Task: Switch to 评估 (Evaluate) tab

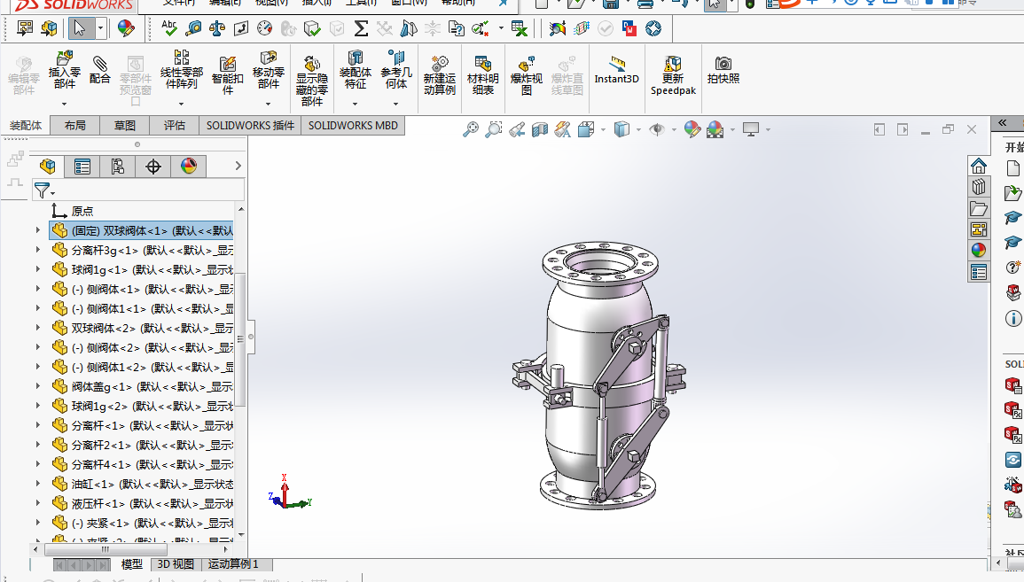Action: click(x=175, y=125)
